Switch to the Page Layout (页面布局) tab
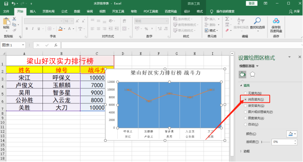Image resolution: width=303 pixels, height=162 pixels. click(x=49, y=11)
